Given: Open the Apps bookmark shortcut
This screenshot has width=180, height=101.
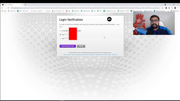Looking at the screenshot, I should [x=4, y=11].
